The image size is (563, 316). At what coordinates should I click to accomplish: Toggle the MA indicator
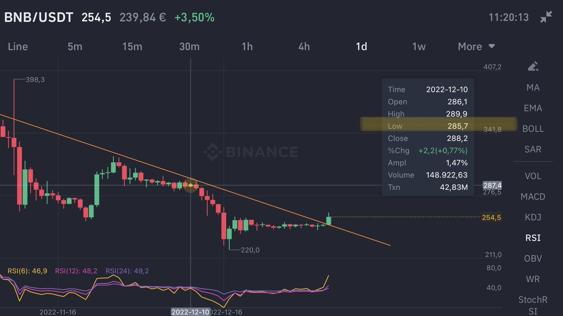[533, 88]
